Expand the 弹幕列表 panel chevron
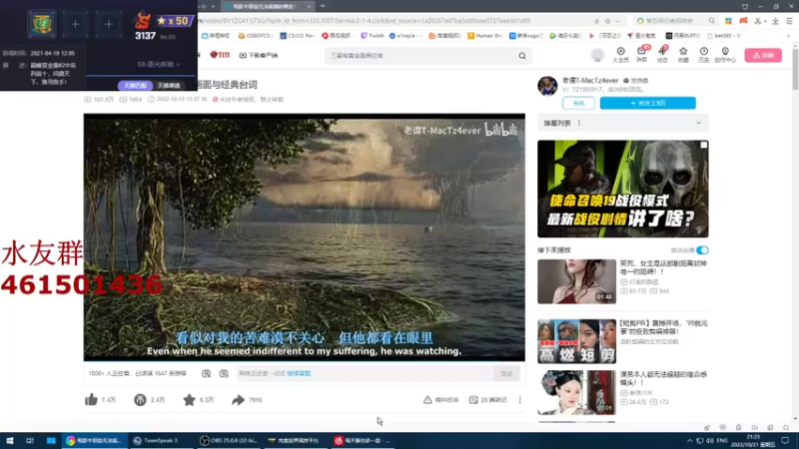The image size is (799, 449). coord(698,123)
